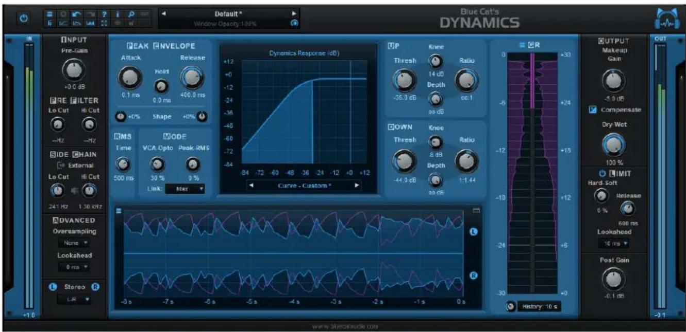Enable the Limit power toggle
This screenshot has width=686, height=332.
(x=603, y=174)
